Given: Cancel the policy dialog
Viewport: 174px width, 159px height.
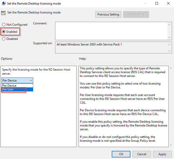Looking at the screenshot, I should [142, 154].
